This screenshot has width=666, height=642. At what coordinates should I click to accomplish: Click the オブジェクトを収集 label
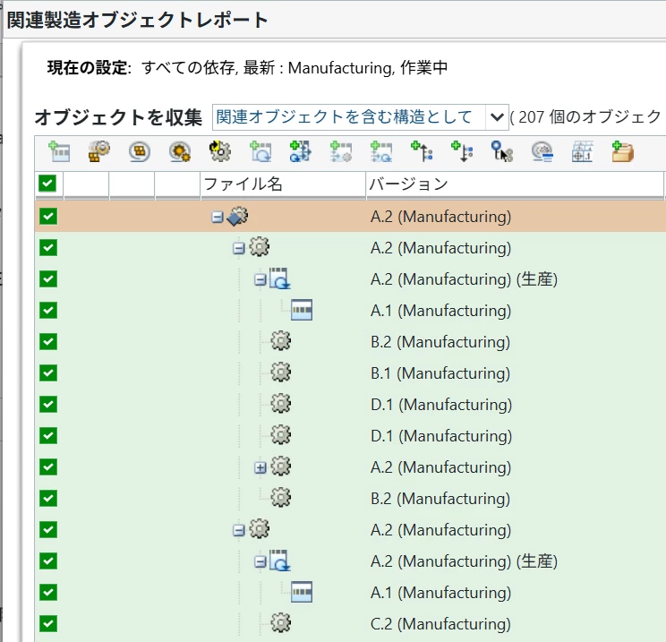pos(118,117)
